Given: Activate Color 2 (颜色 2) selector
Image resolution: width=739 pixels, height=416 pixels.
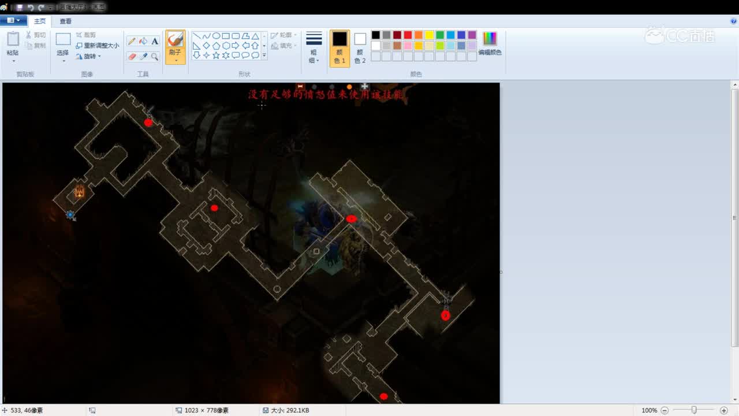Looking at the screenshot, I should [360, 49].
